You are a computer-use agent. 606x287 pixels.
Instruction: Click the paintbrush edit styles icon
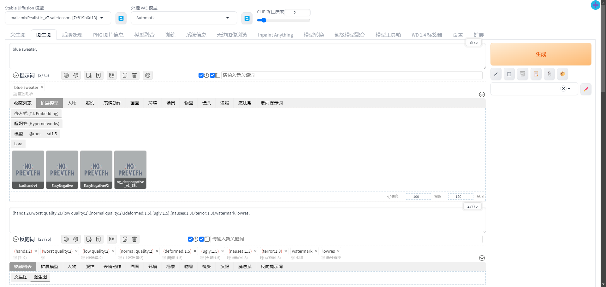click(586, 89)
